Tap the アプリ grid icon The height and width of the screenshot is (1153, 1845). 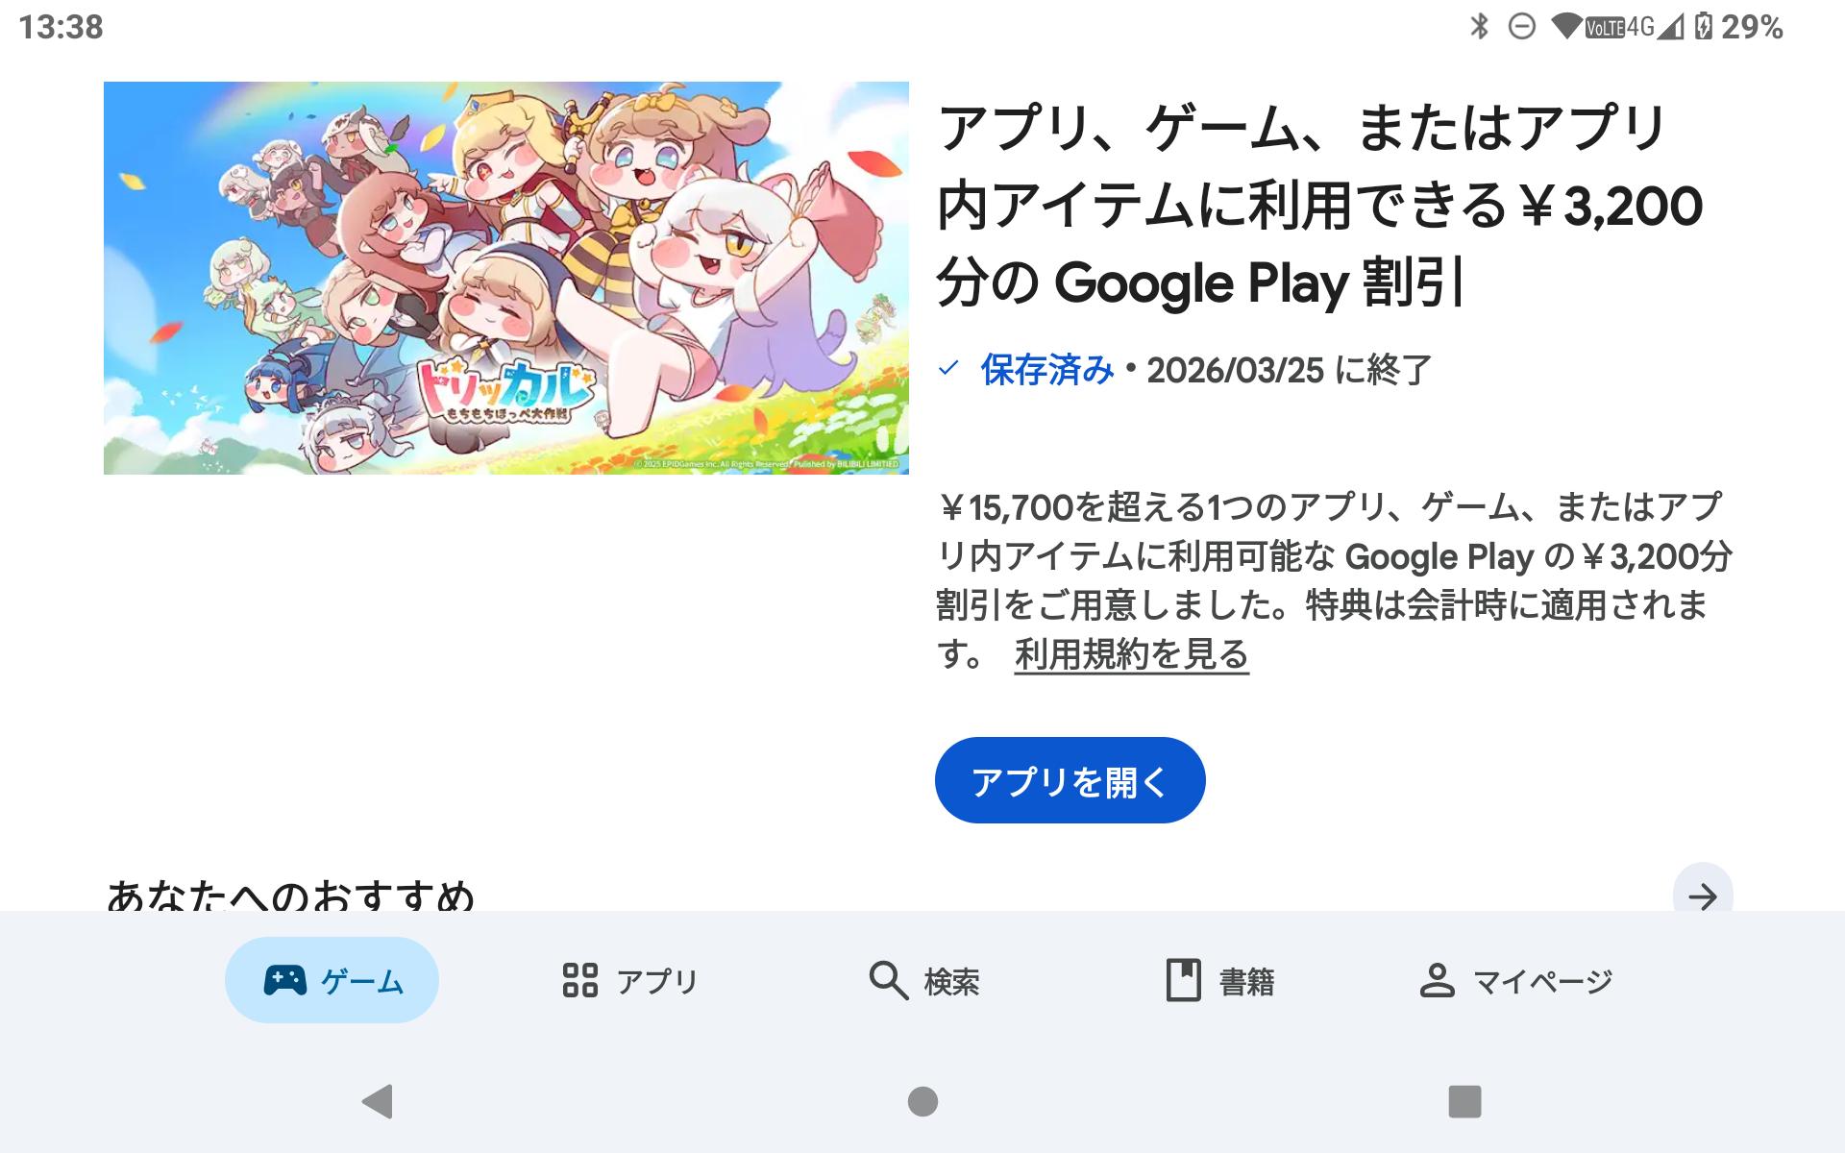(579, 980)
